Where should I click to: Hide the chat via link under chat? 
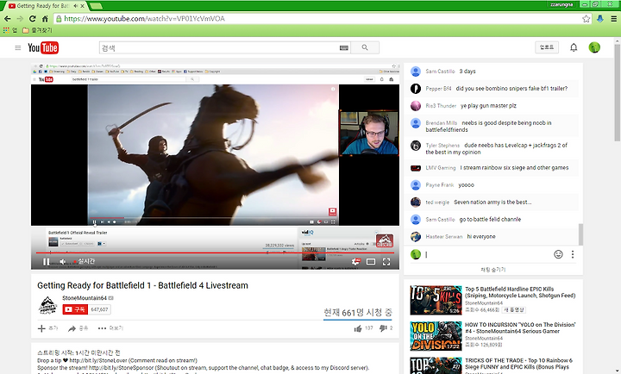pos(493,270)
